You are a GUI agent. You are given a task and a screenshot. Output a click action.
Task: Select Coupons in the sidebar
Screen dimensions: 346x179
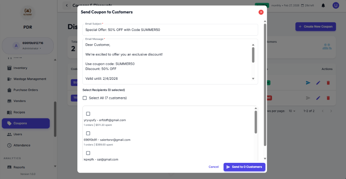click(x=26, y=123)
